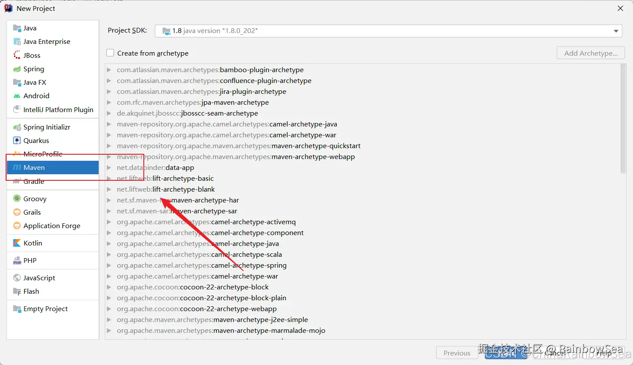
Task: Click the Add Archetype button
Action: point(591,53)
